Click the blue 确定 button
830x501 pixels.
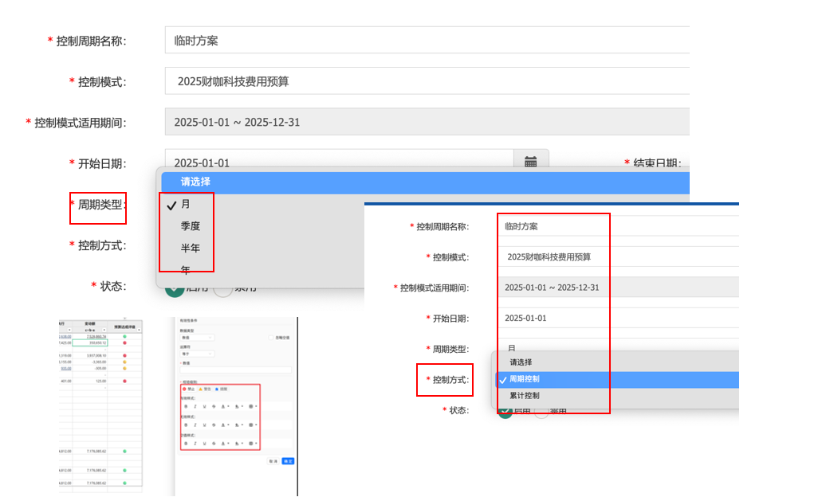click(288, 461)
